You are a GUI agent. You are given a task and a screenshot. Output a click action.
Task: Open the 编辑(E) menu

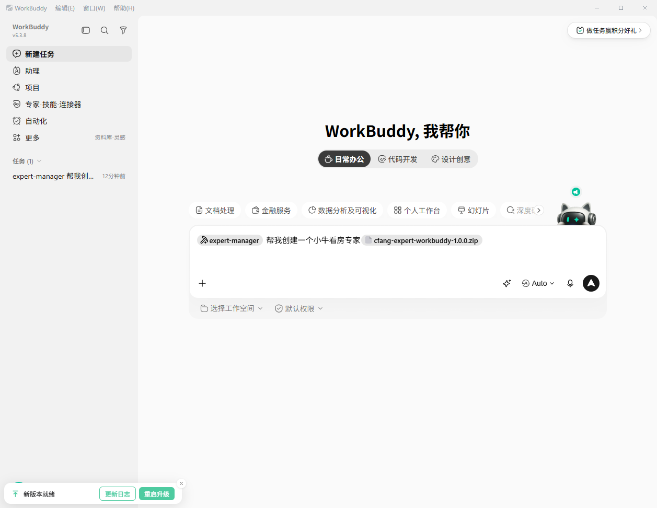coord(65,8)
